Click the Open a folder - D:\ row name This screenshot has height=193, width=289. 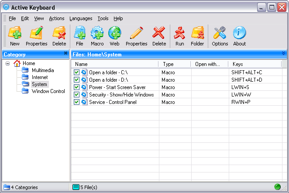pyautogui.click(x=109, y=79)
